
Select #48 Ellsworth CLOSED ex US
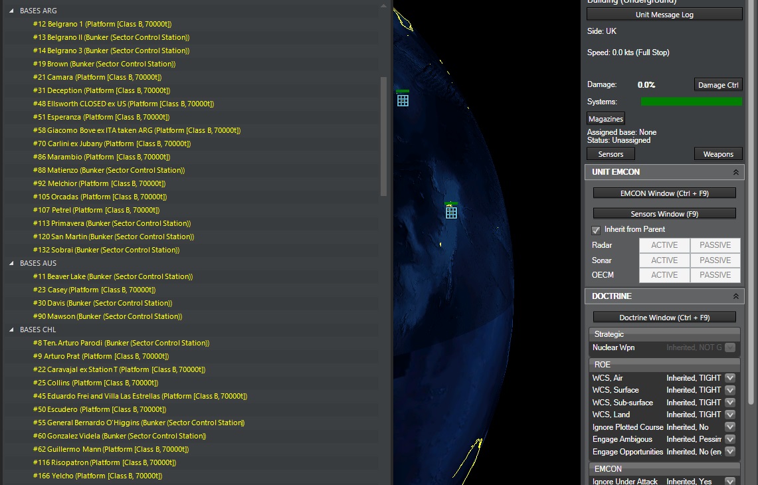(124, 104)
